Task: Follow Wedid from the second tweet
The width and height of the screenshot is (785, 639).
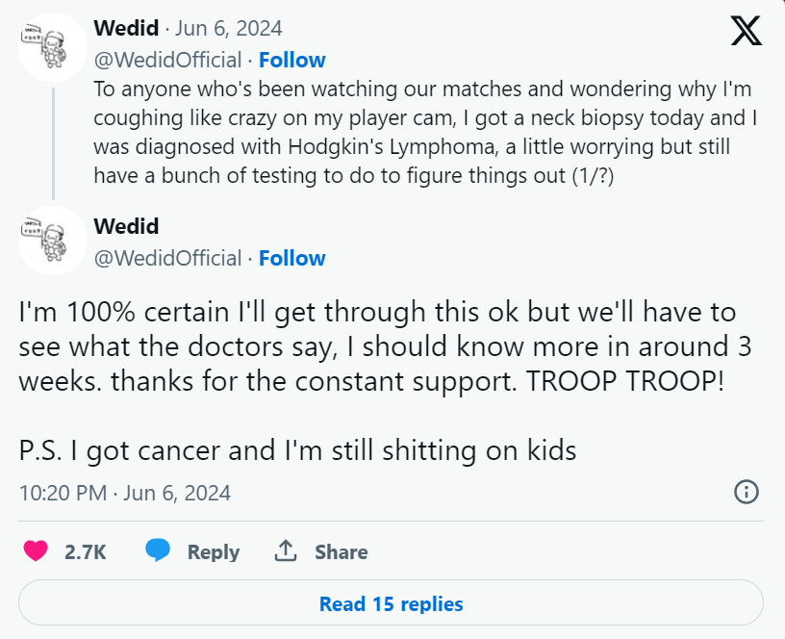Action: pos(292,258)
